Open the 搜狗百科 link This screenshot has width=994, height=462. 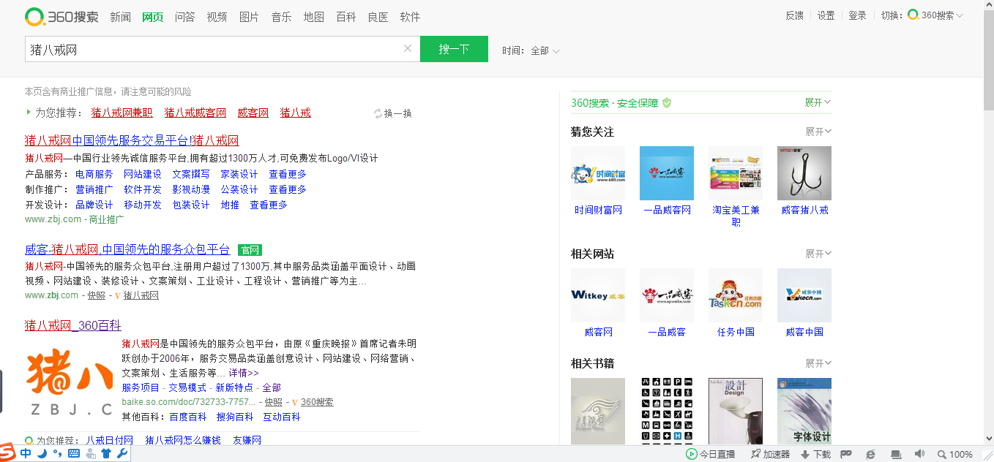[x=235, y=417]
